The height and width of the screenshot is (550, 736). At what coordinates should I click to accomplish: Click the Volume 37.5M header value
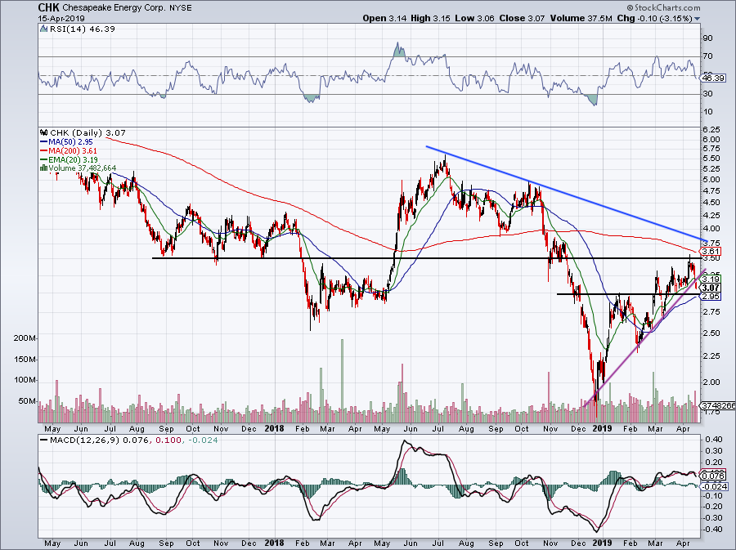pyautogui.click(x=581, y=18)
